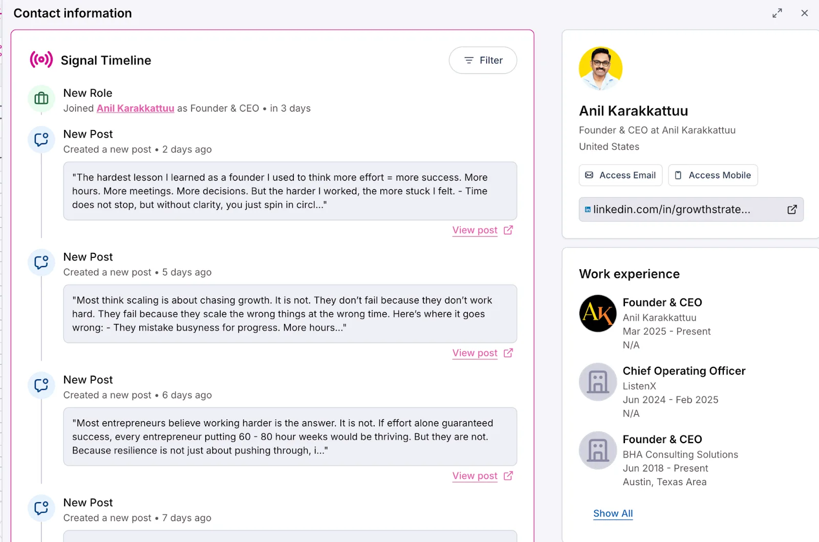819x542 pixels.
Task: Open the Filter options
Action: click(483, 60)
